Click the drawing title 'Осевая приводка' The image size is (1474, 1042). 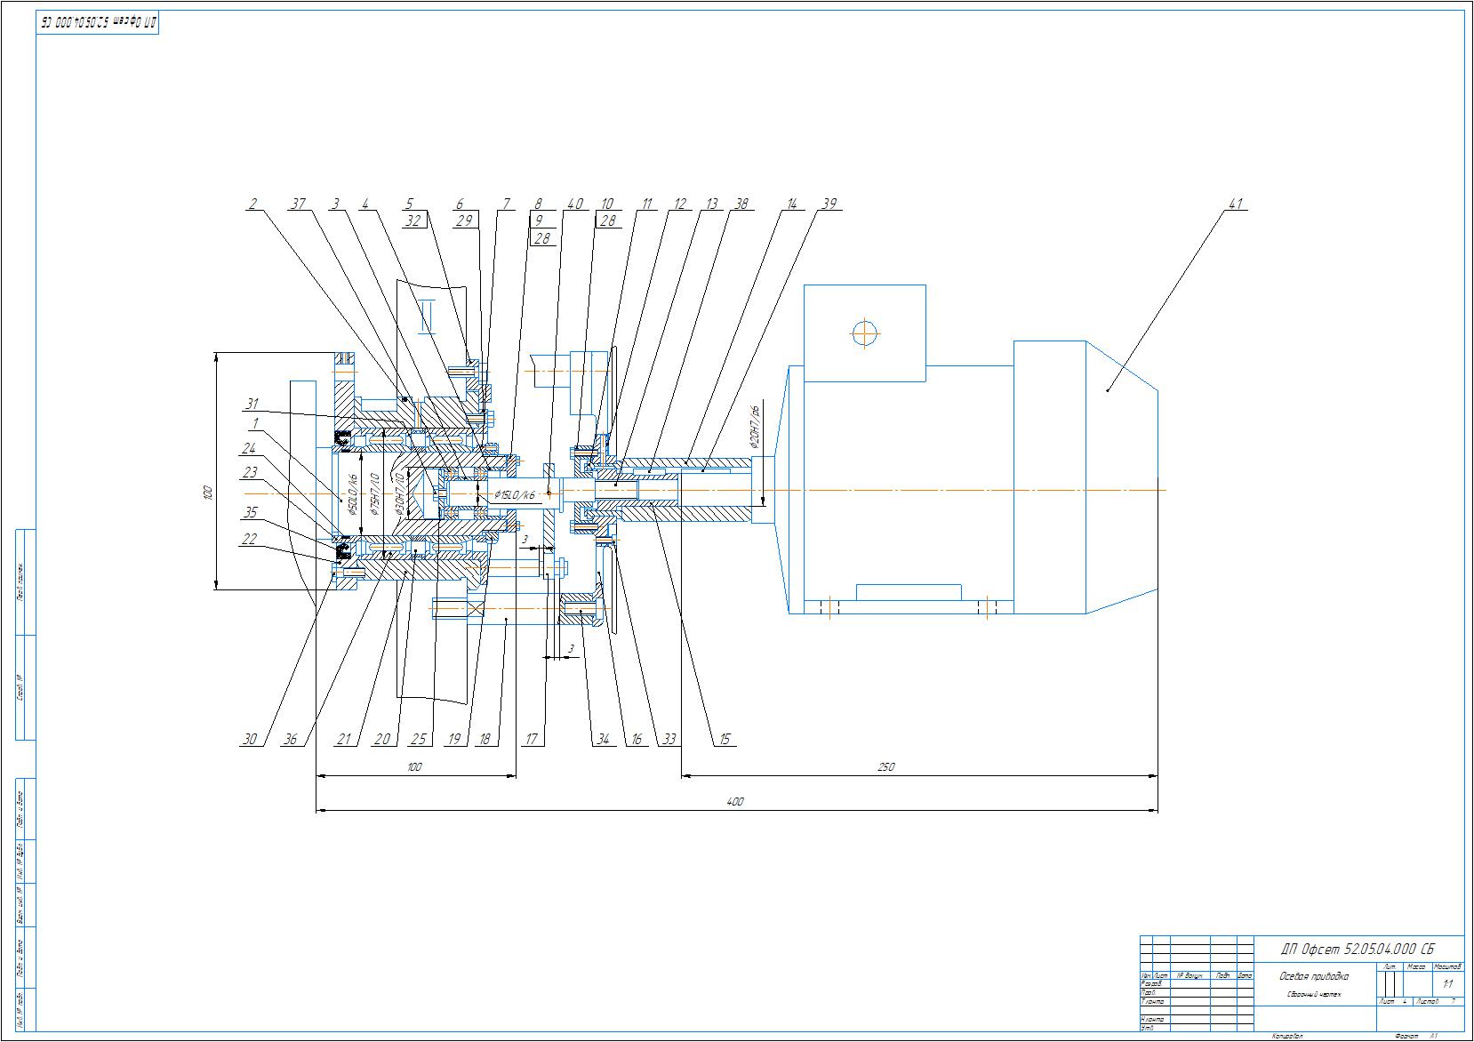pyautogui.click(x=1313, y=976)
